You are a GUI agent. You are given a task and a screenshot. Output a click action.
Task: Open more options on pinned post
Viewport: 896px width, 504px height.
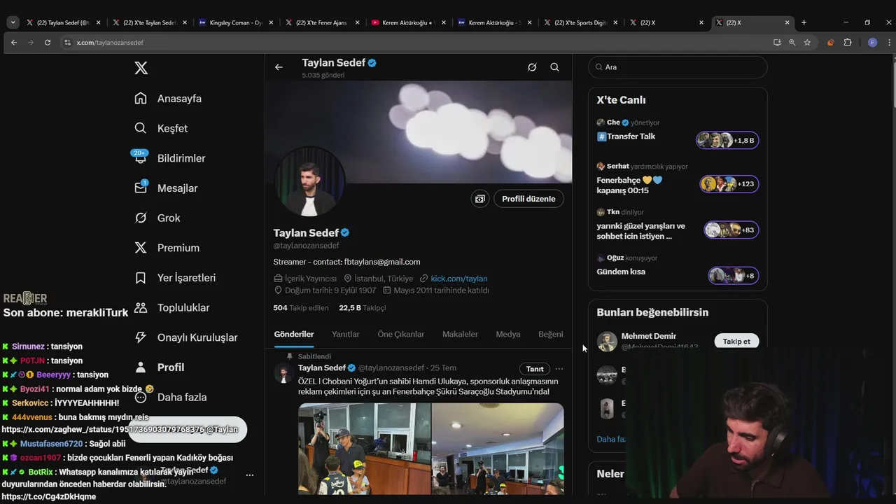point(559,369)
